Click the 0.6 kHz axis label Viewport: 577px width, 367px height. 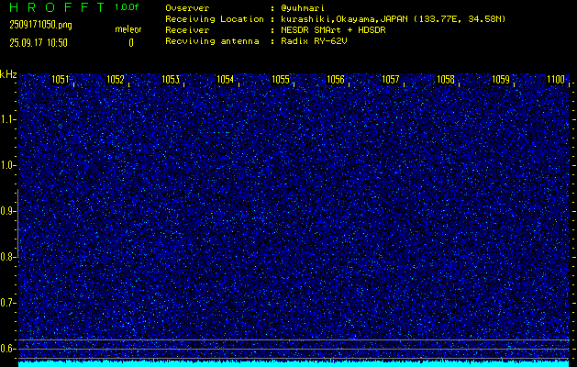(6, 349)
